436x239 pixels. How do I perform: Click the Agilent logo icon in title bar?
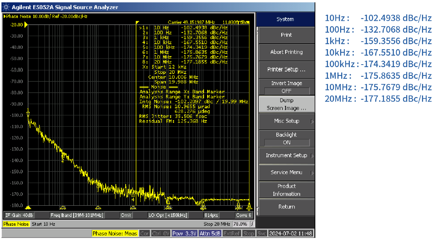click(x=7, y=7)
